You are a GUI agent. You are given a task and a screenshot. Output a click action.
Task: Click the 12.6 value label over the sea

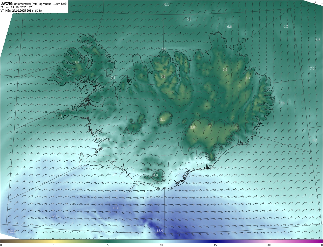pyautogui.click(x=116, y=208)
